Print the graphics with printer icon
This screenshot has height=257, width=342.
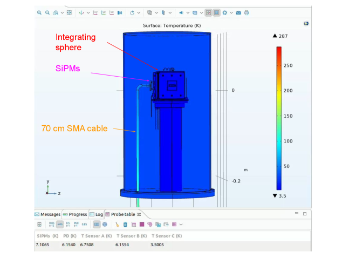(247, 12)
